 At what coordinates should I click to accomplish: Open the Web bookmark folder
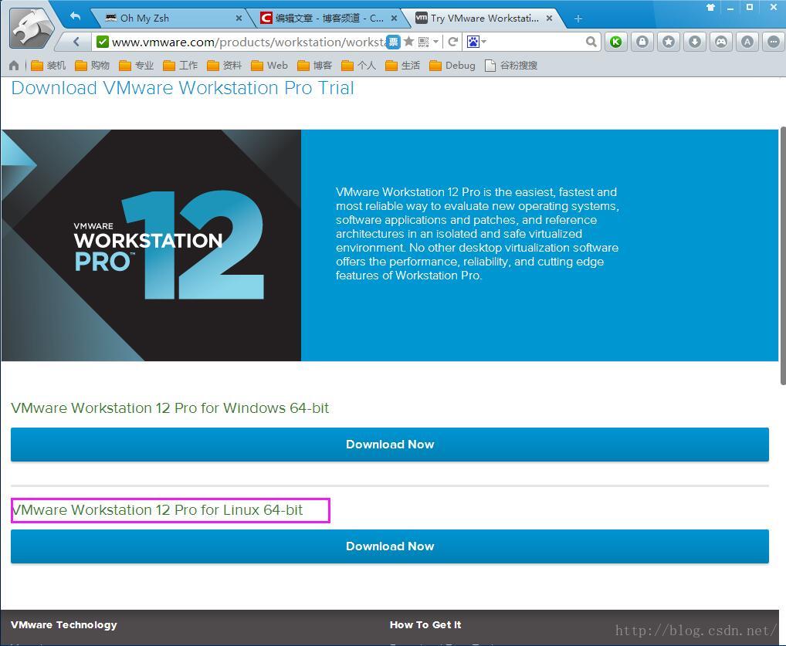(x=269, y=65)
